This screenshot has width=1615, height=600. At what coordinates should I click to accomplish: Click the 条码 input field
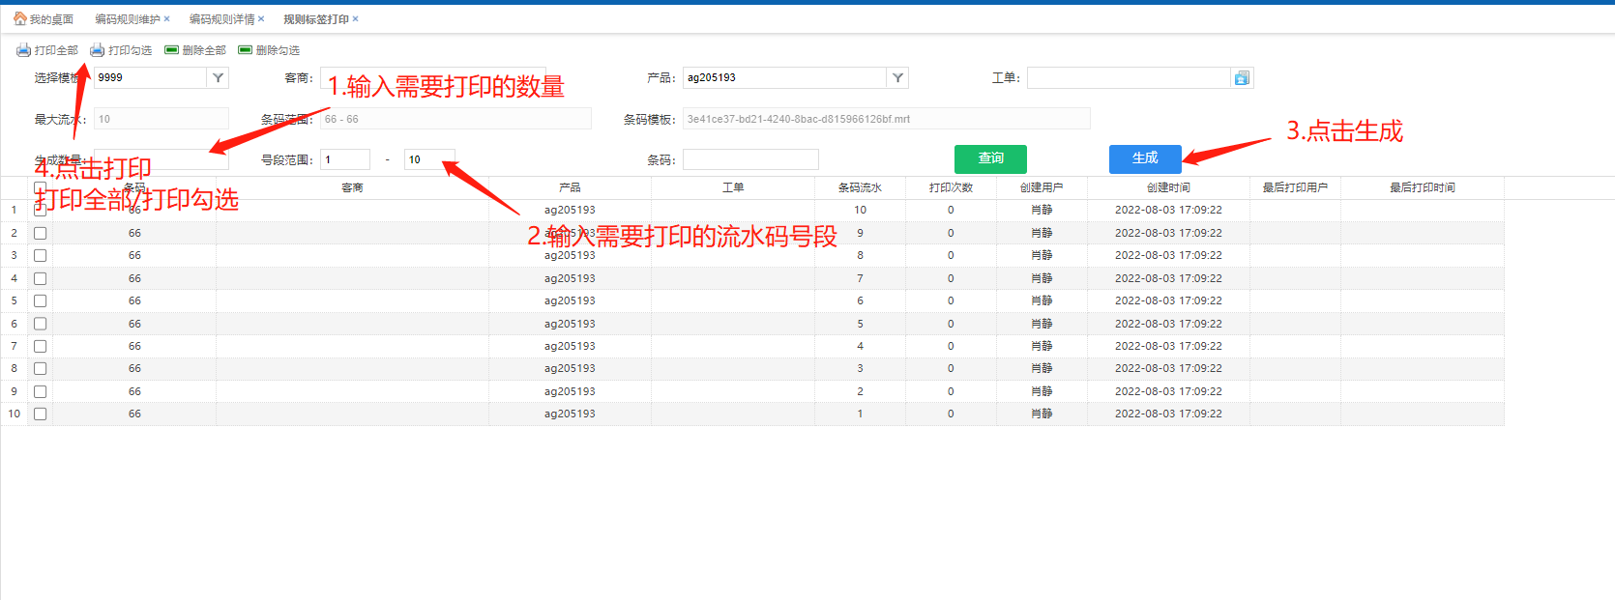tap(750, 159)
